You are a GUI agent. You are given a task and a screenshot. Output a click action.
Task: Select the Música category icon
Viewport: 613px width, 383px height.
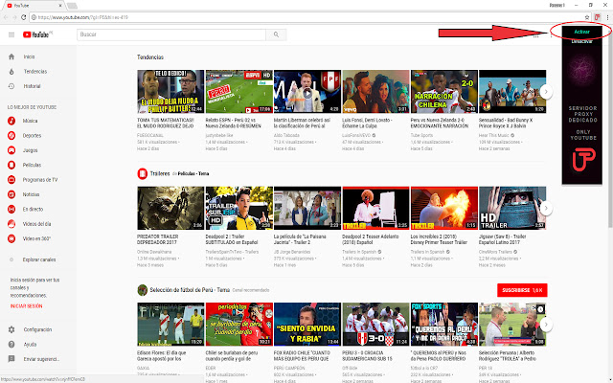point(11,121)
